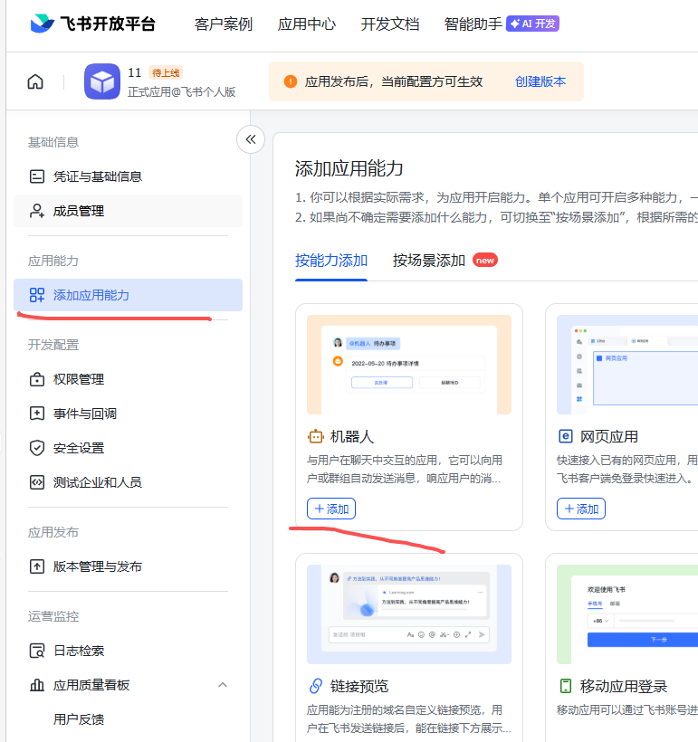
Task: Switch to 按场景添加 tab
Action: point(428,261)
